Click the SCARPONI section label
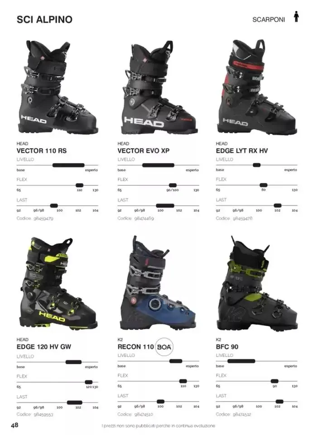 coord(269,19)
